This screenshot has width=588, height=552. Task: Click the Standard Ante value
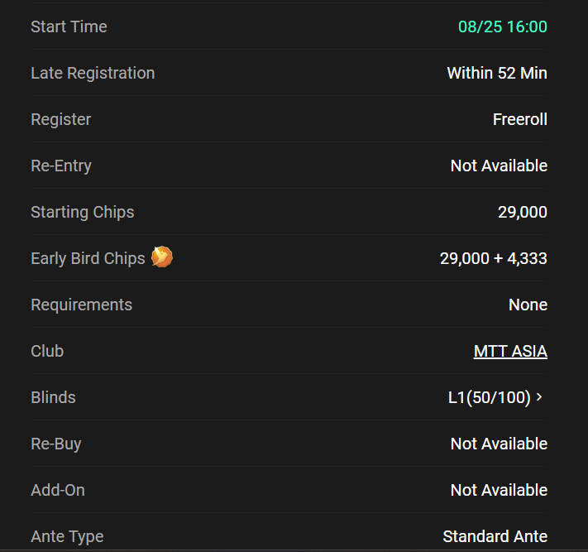(x=495, y=536)
